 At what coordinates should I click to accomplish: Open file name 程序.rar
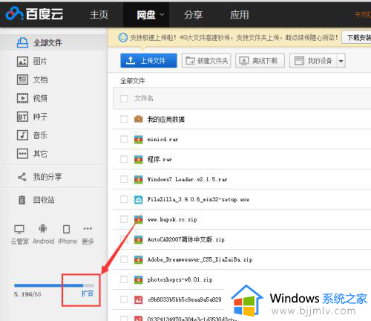(160, 159)
